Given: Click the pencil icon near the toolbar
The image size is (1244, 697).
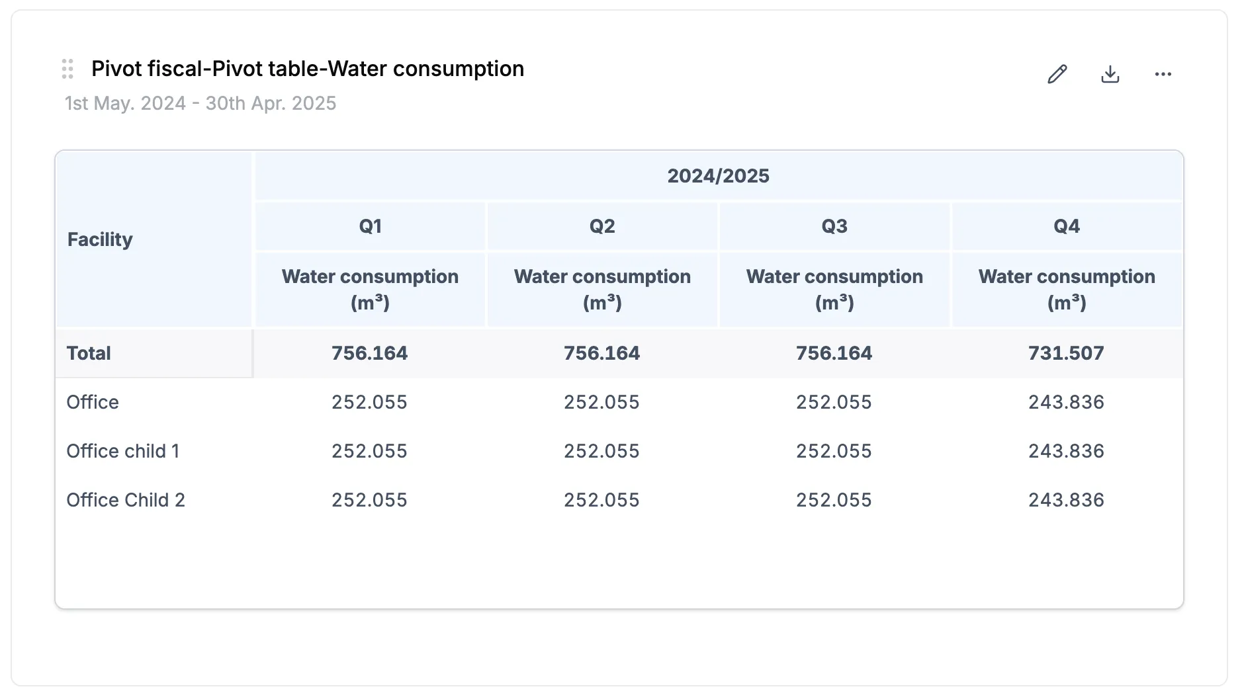Looking at the screenshot, I should 1057,73.
